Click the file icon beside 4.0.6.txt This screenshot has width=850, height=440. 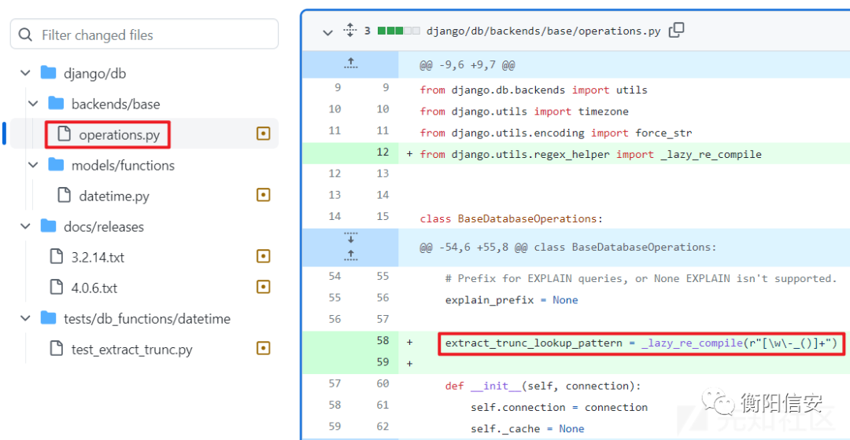click(57, 287)
